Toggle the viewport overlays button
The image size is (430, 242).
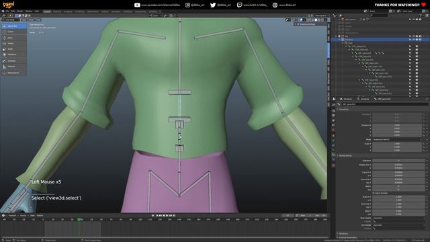(301, 19)
